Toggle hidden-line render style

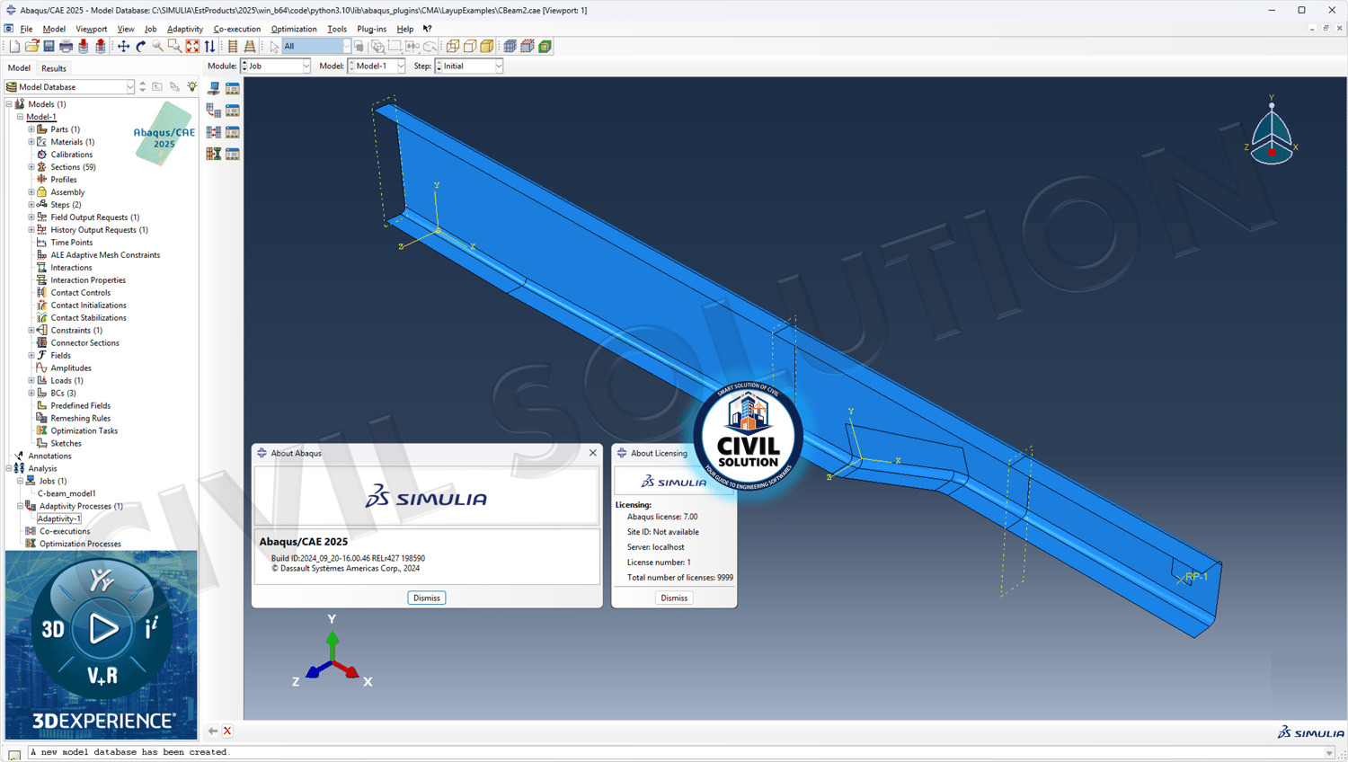(470, 47)
